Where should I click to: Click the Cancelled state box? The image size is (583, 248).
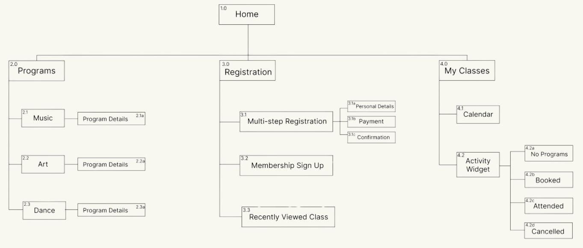[x=548, y=231]
